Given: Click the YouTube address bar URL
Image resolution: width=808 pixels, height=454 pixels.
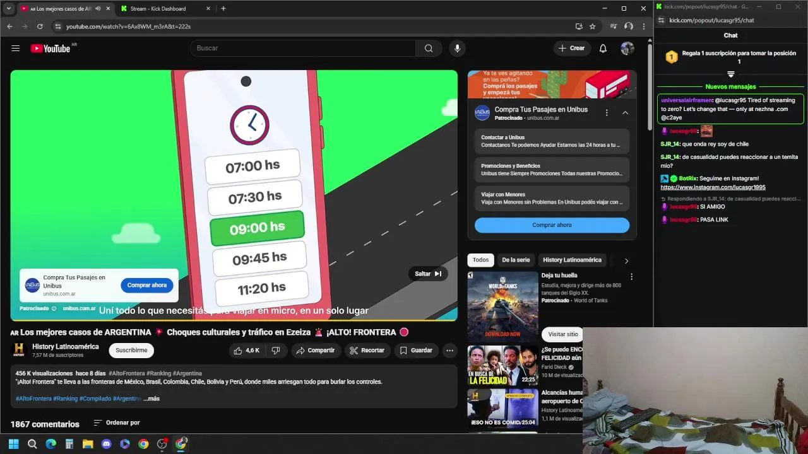Looking at the screenshot, I should [x=128, y=26].
